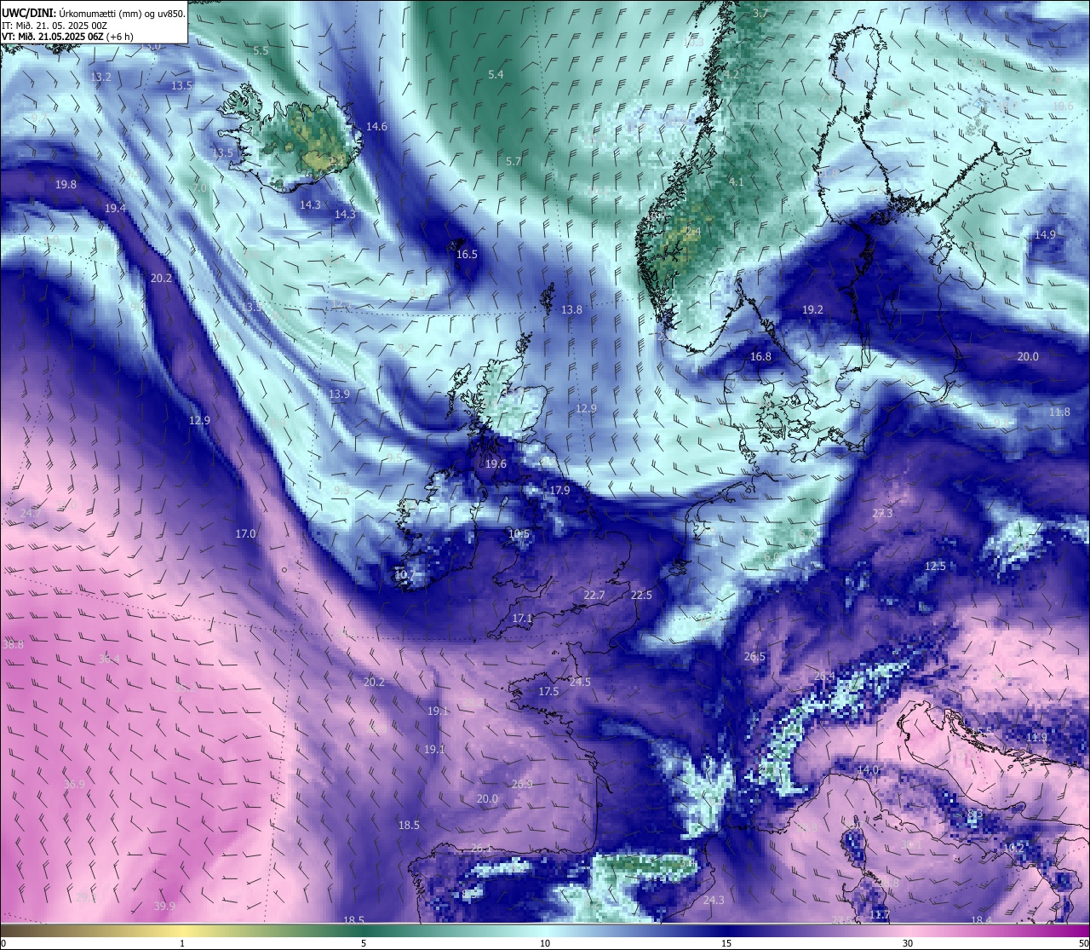Click the 16.8 value near Skagerrak

pos(760,356)
